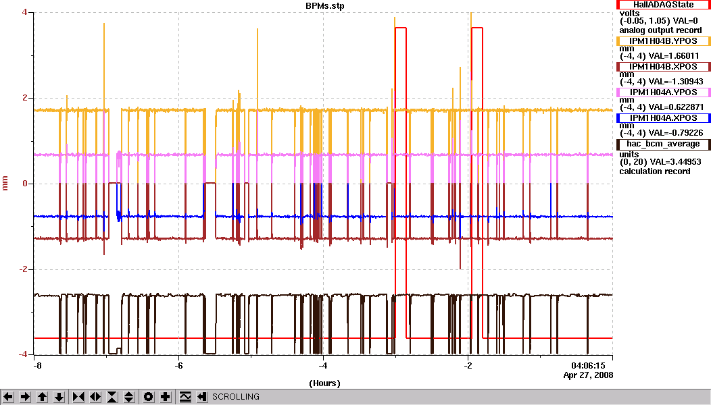Click the VAL=3.44953 readout
Viewport: 711px width, 405px height.
click(x=675, y=162)
